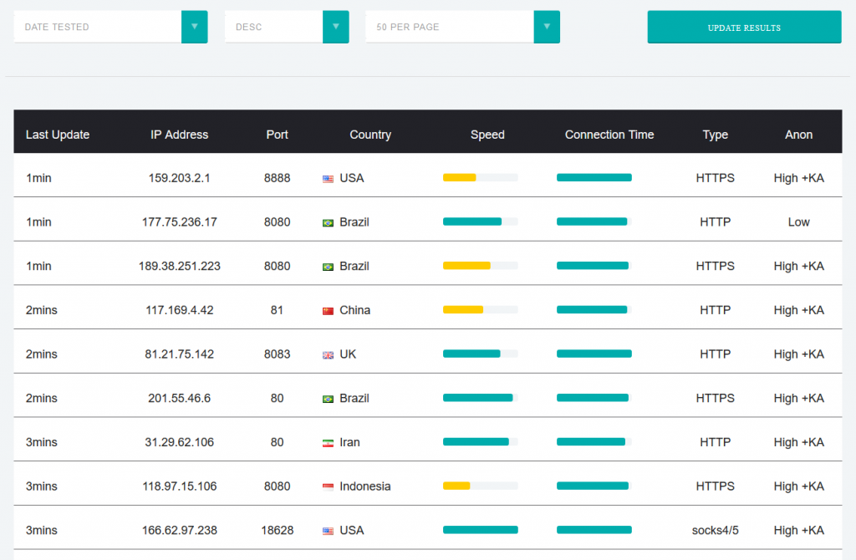Select IP address 118.97.15.106
The width and height of the screenshot is (856, 560).
pyautogui.click(x=179, y=486)
